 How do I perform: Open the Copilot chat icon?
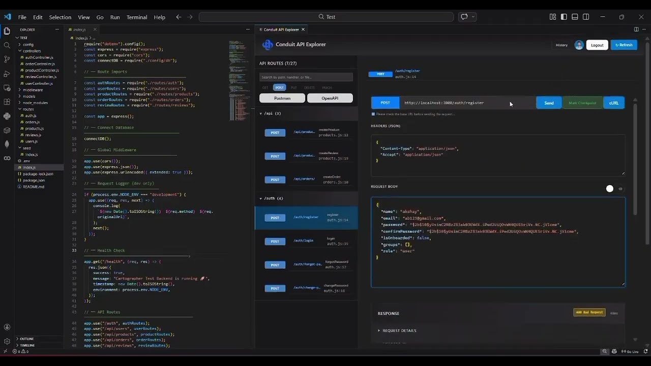464,17
